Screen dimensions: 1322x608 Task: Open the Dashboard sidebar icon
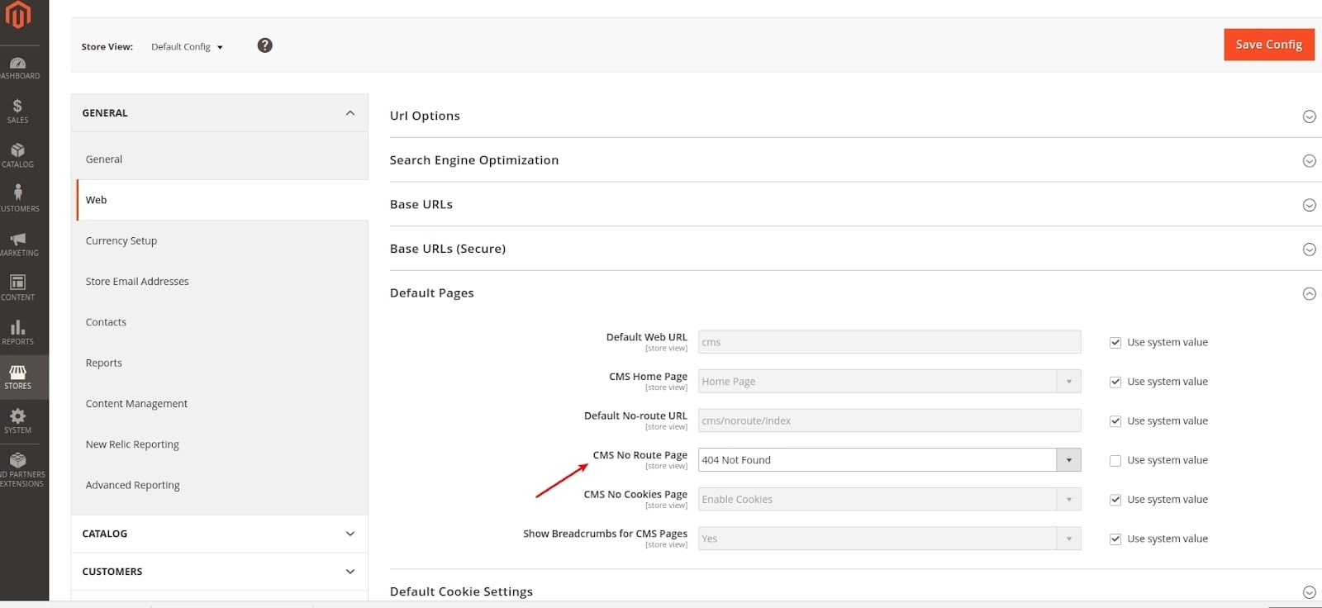coord(18,68)
